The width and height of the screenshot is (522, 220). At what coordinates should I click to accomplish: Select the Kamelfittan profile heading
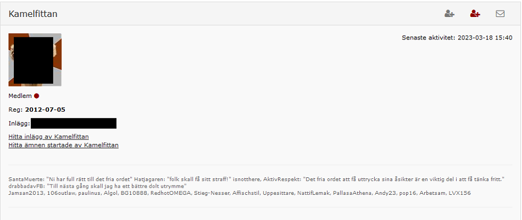[33, 14]
